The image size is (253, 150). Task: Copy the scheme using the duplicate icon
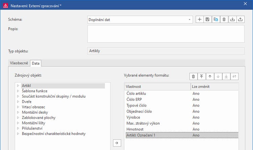(216, 20)
